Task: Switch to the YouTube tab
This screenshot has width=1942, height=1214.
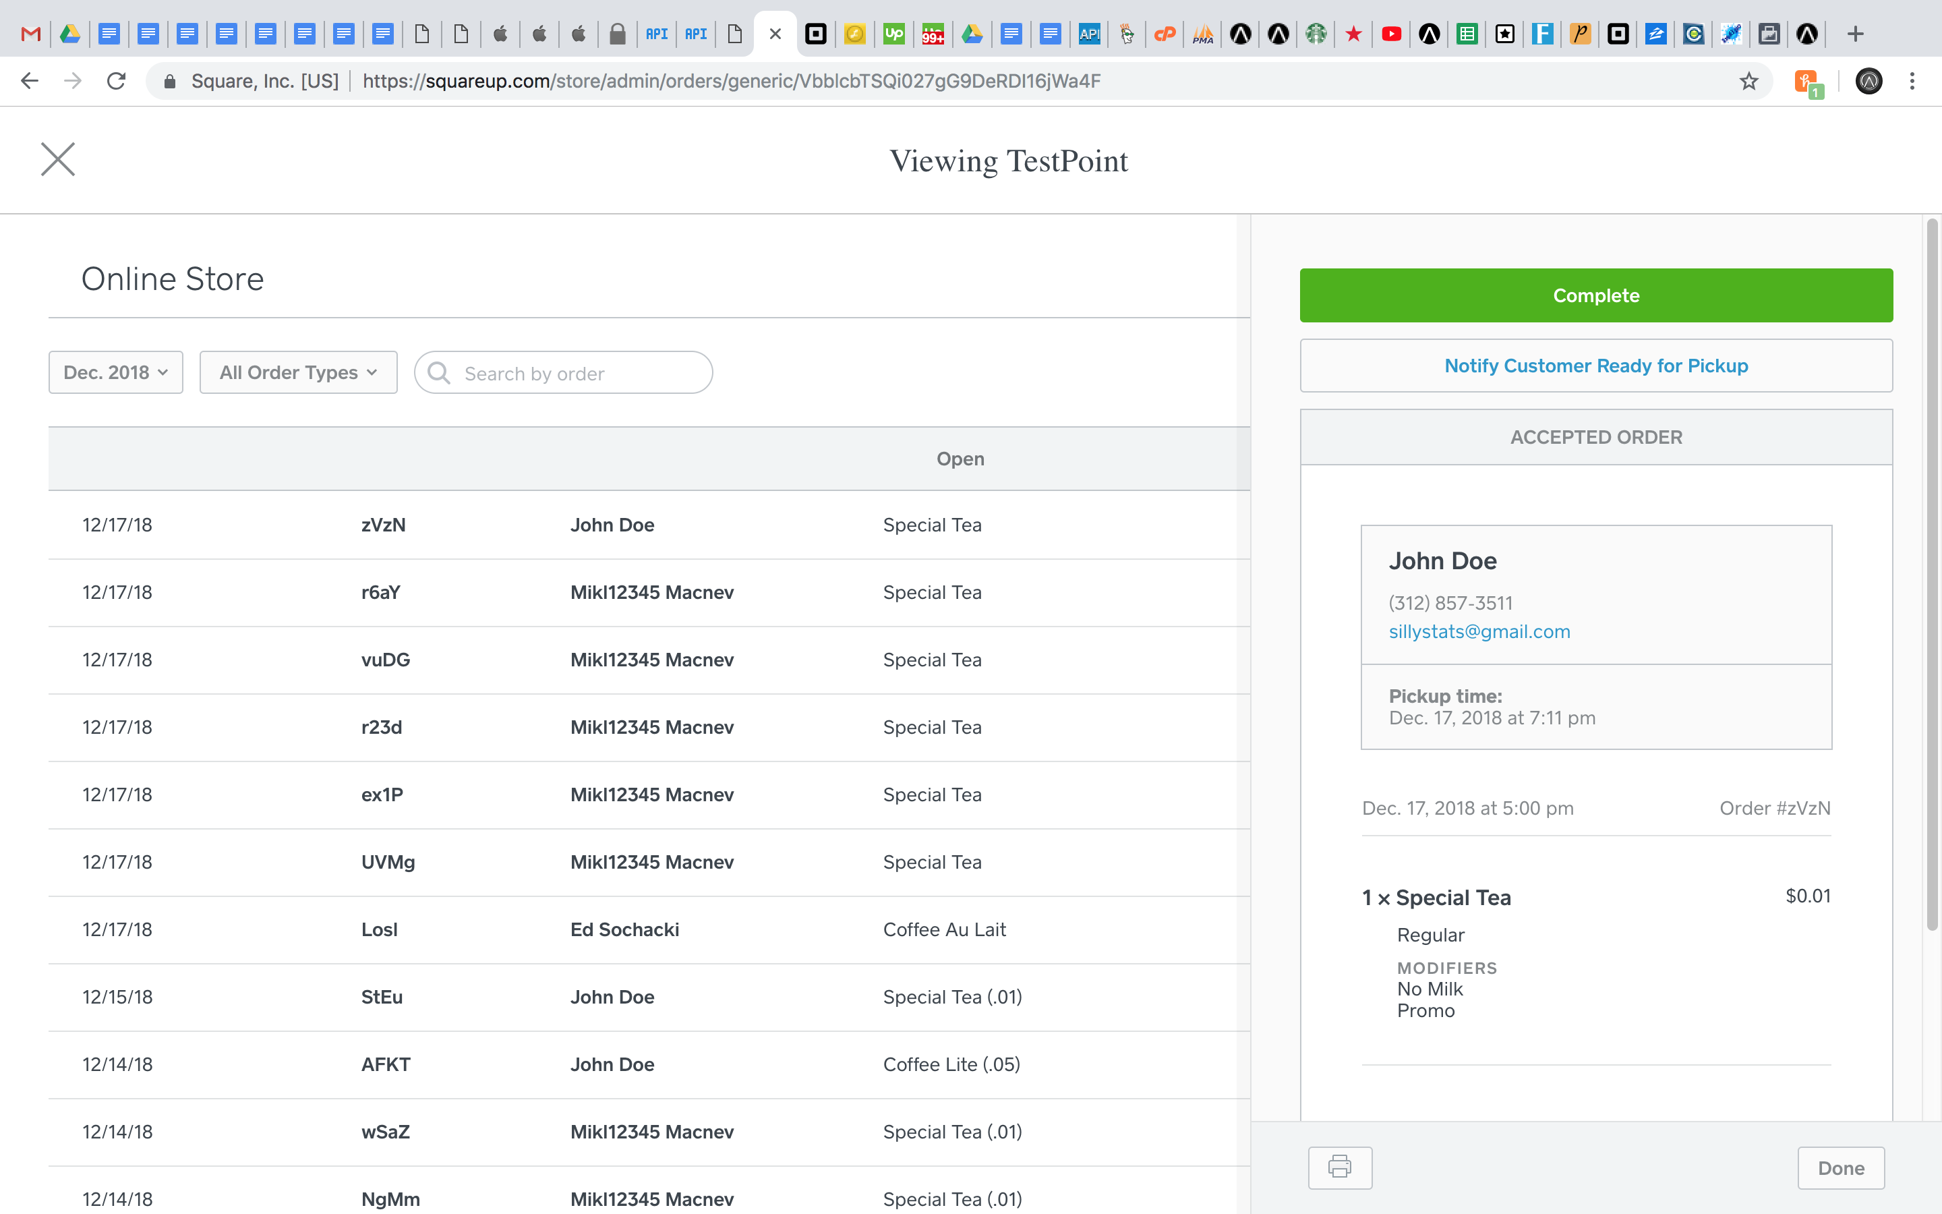Action: point(1392,34)
